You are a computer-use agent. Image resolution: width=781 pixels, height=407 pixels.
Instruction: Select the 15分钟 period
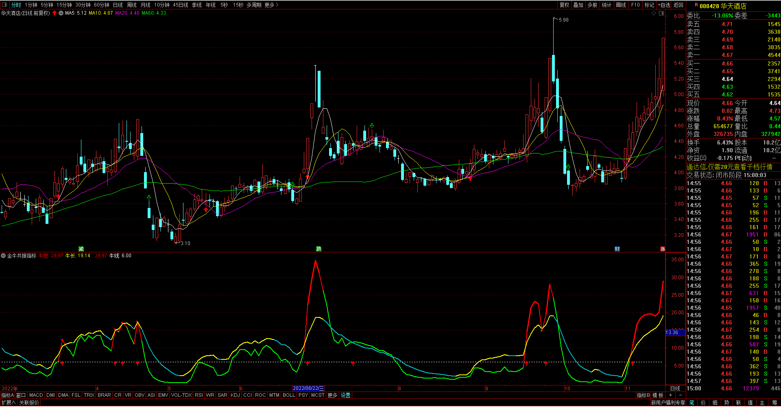(x=64, y=5)
